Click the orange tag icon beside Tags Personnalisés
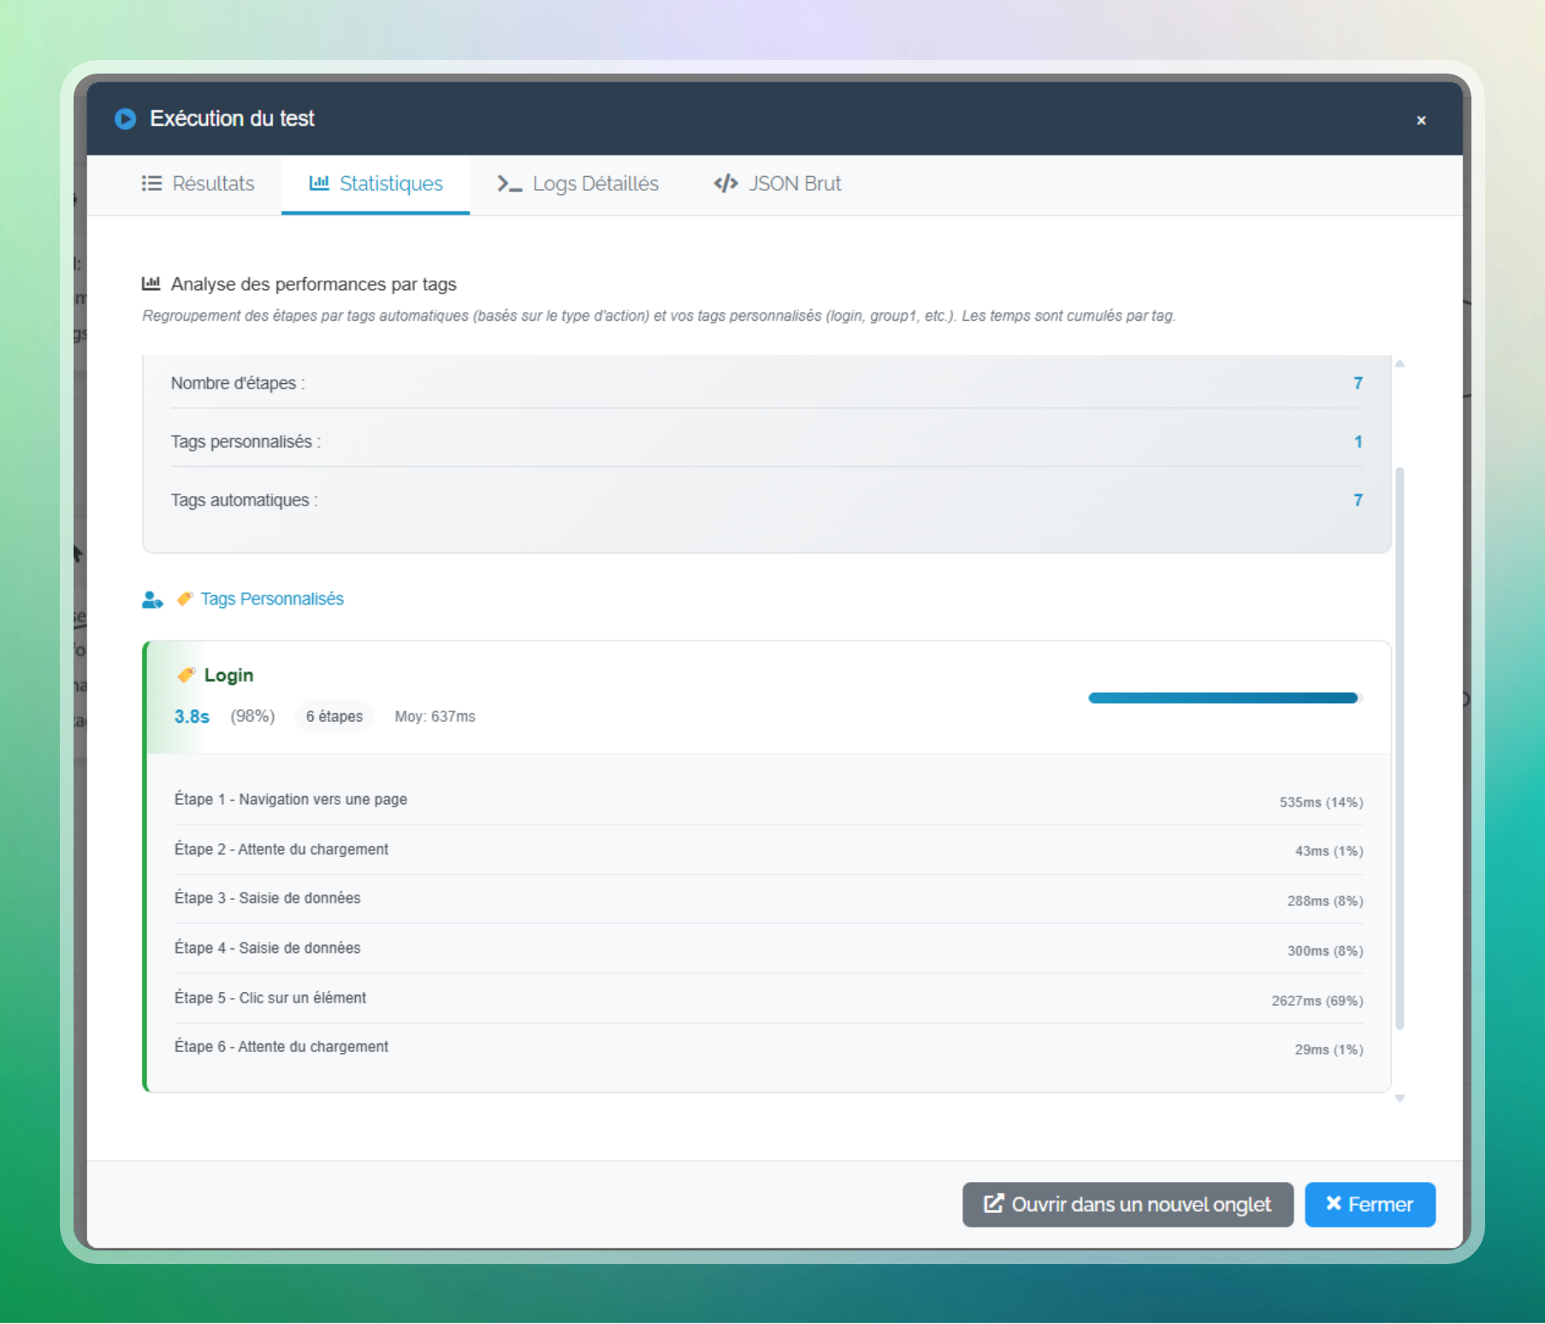Viewport: 1545px width, 1324px height. pos(185,599)
